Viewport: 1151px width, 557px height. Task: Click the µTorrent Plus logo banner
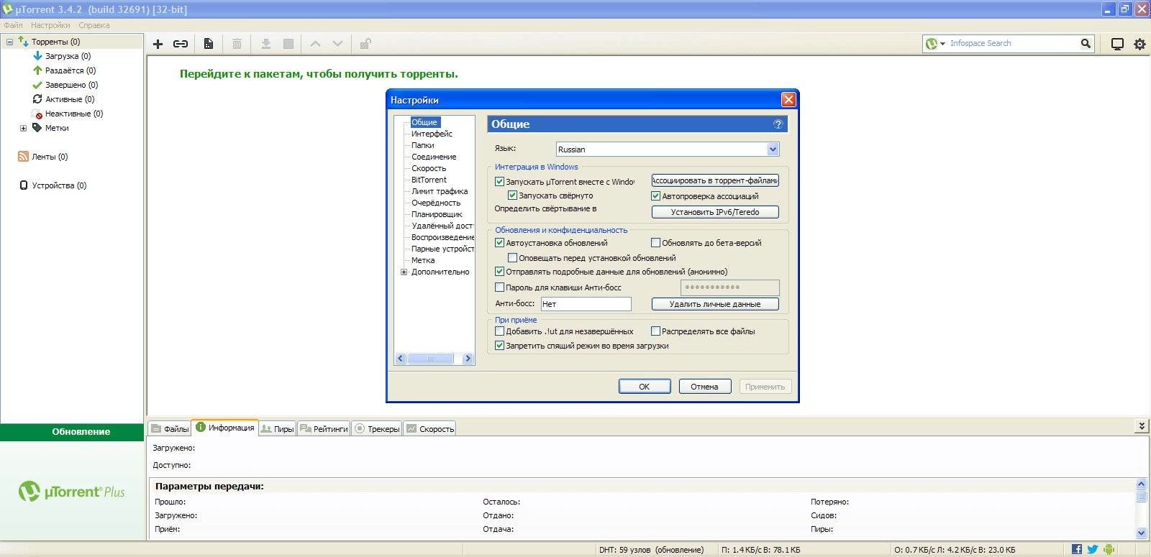pos(72,492)
